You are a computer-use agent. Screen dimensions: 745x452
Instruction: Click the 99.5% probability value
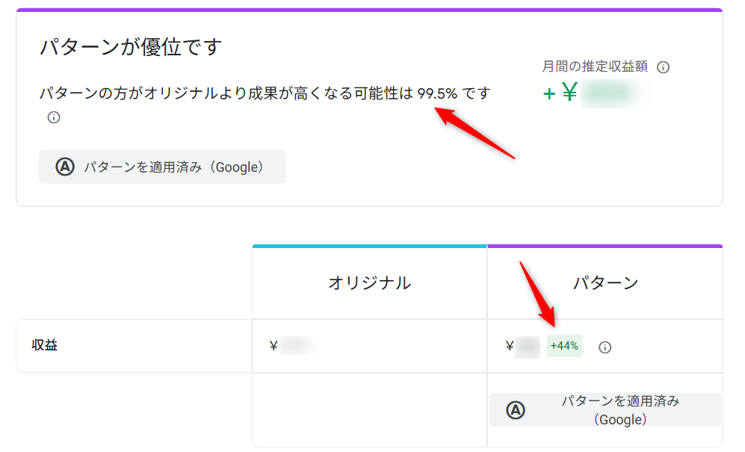[x=437, y=94]
